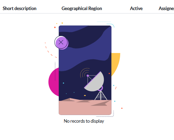Click the purple X circle icon
This screenshot has height=140, width=174.
tap(61, 42)
